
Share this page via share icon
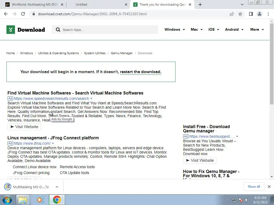pos(232,14)
